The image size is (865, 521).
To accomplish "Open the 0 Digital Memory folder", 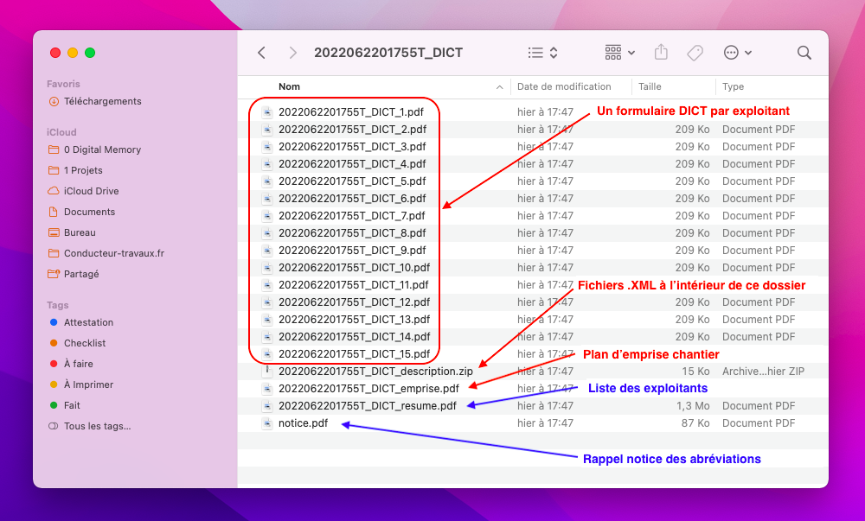I will point(95,149).
